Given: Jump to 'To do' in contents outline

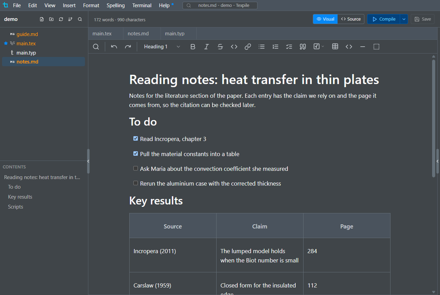Looking at the screenshot, I should (x=14, y=187).
